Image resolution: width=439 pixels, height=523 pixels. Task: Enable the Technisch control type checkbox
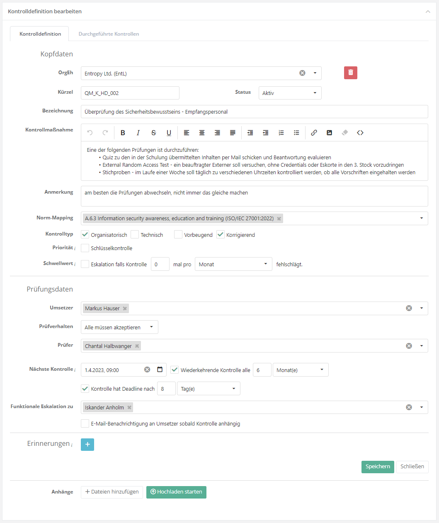click(135, 235)
